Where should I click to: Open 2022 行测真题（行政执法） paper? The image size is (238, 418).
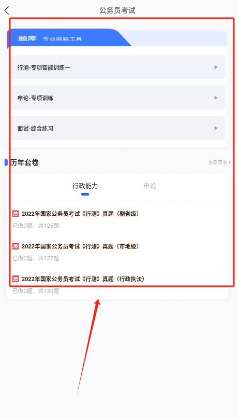coord(83,279)
